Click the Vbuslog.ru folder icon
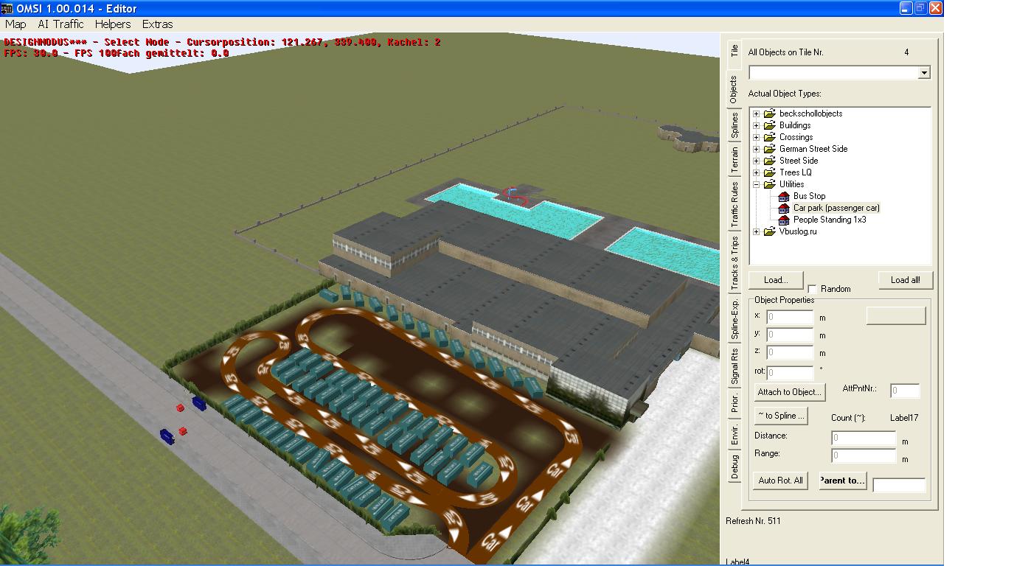The width and height of the screenshot is (1014, 566). [x=770, y=231]
